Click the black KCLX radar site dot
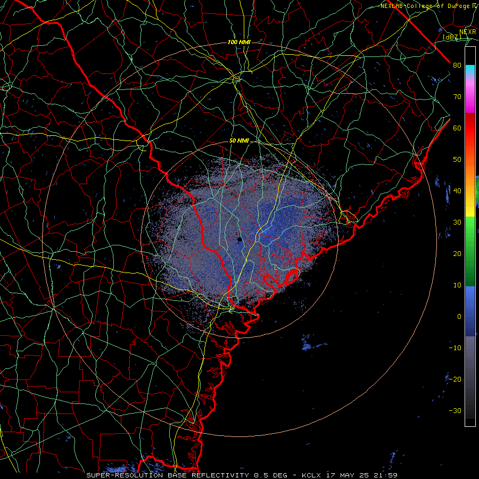479x479 pixels. 240,240
